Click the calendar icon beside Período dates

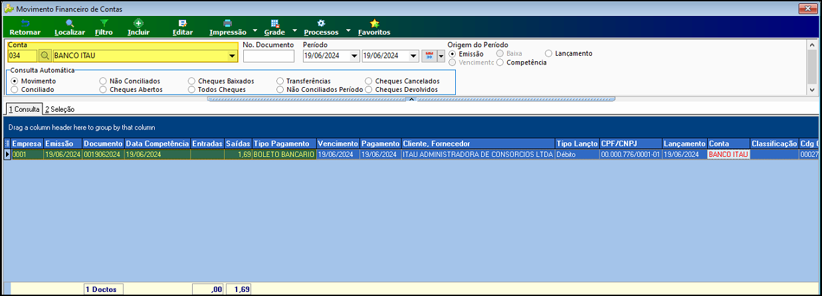pyautogui.click(x=429, y=56)
